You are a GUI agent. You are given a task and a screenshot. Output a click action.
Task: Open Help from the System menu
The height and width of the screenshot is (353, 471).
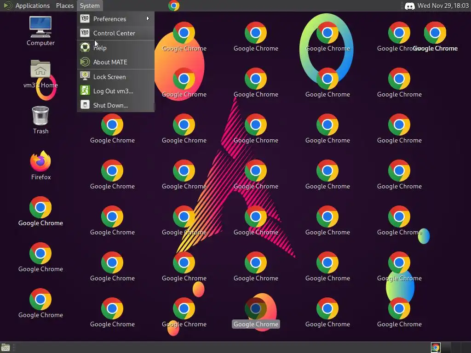pos(115,48)
